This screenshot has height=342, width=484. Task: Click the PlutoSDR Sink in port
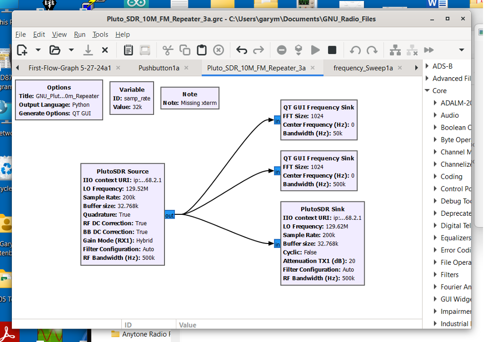[277, 244]
